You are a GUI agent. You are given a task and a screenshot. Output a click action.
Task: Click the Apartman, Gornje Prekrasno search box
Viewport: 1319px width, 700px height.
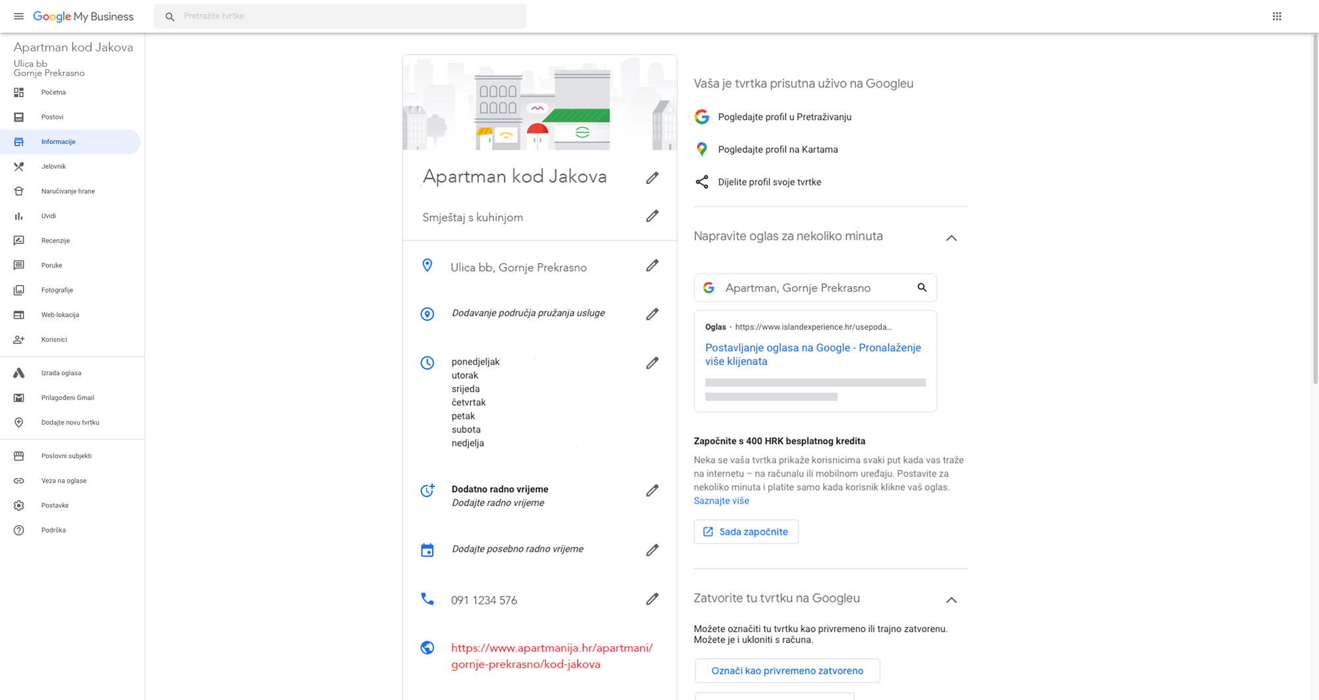(815, 288)
